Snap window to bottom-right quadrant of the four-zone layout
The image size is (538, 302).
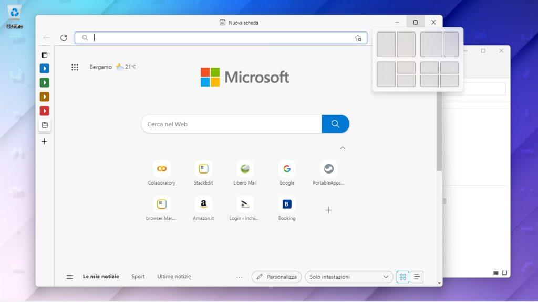pos(450,81)
